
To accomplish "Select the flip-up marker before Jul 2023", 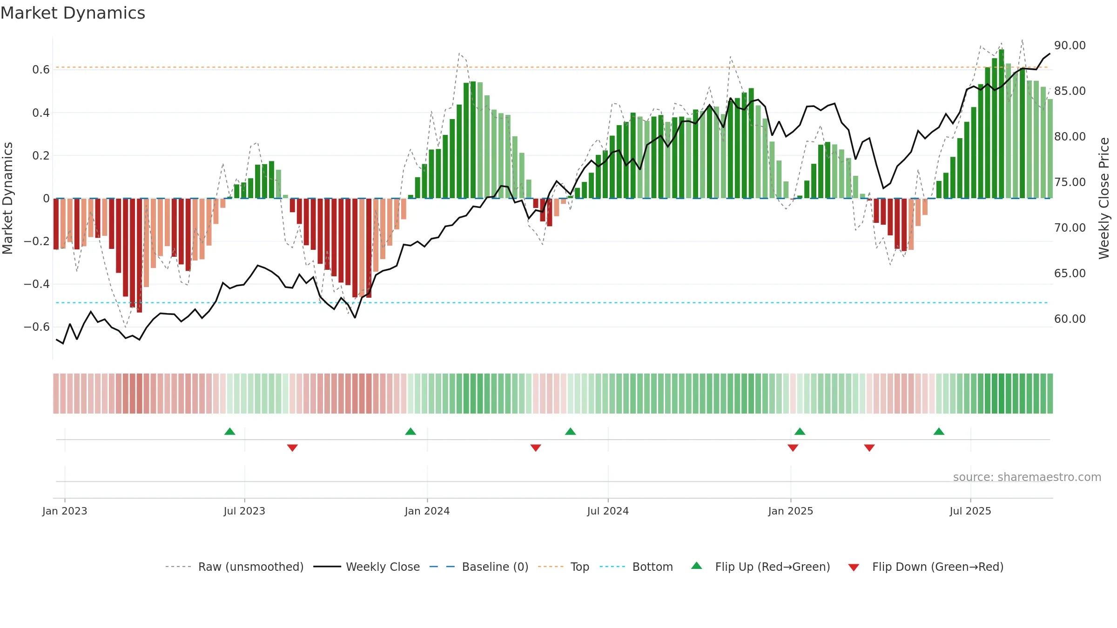I will tap(230, 431).
